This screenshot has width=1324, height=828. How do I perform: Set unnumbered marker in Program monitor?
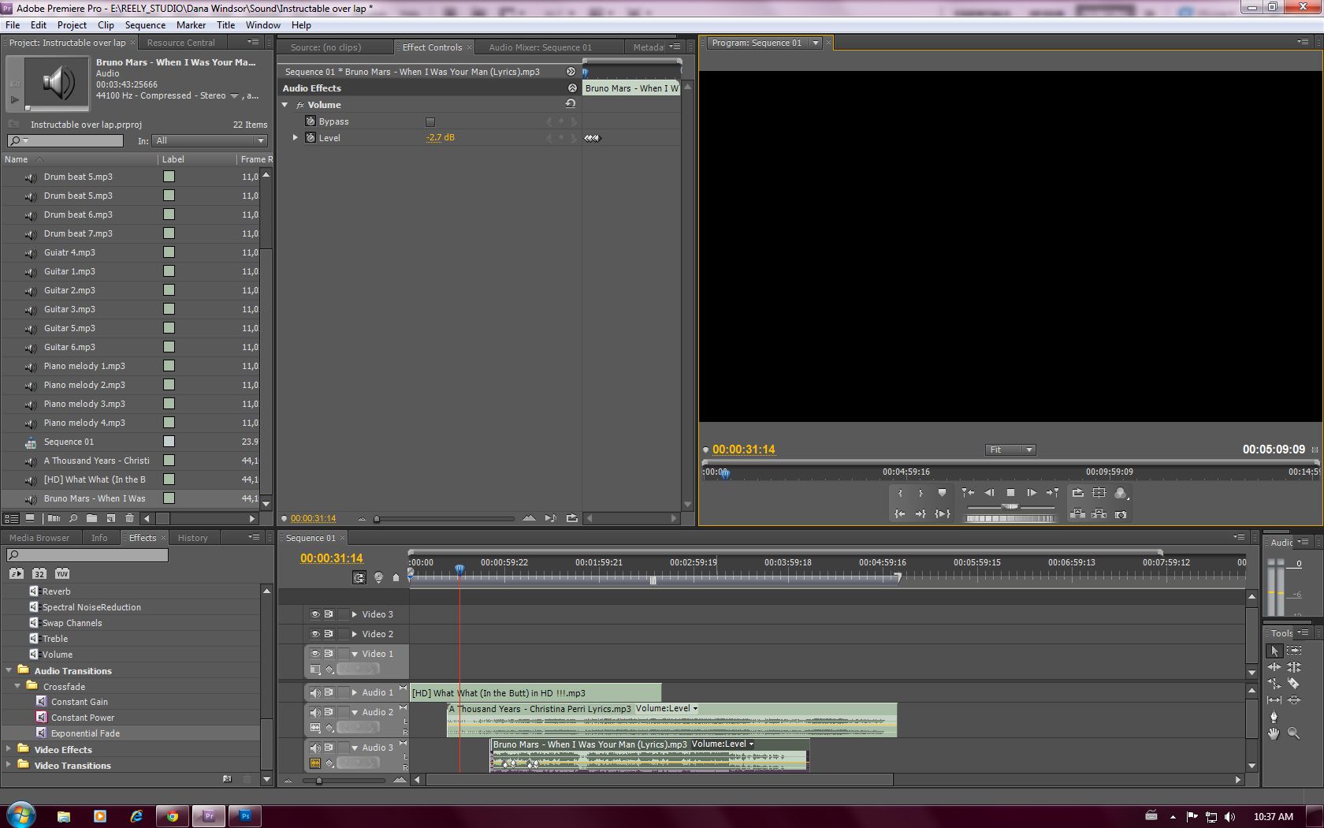click(942, 493)
